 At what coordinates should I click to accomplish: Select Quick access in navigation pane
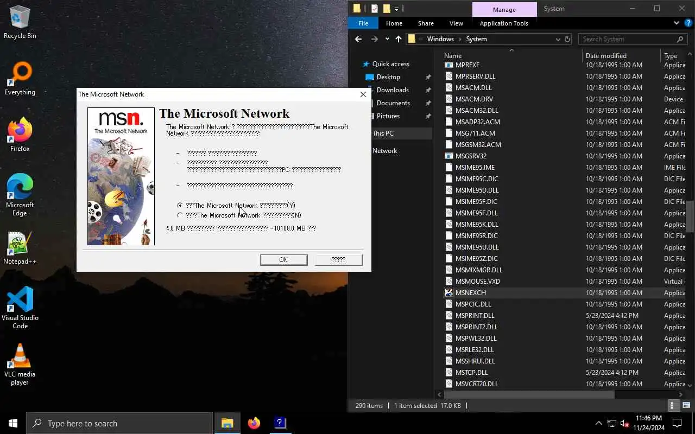point(390,64)
